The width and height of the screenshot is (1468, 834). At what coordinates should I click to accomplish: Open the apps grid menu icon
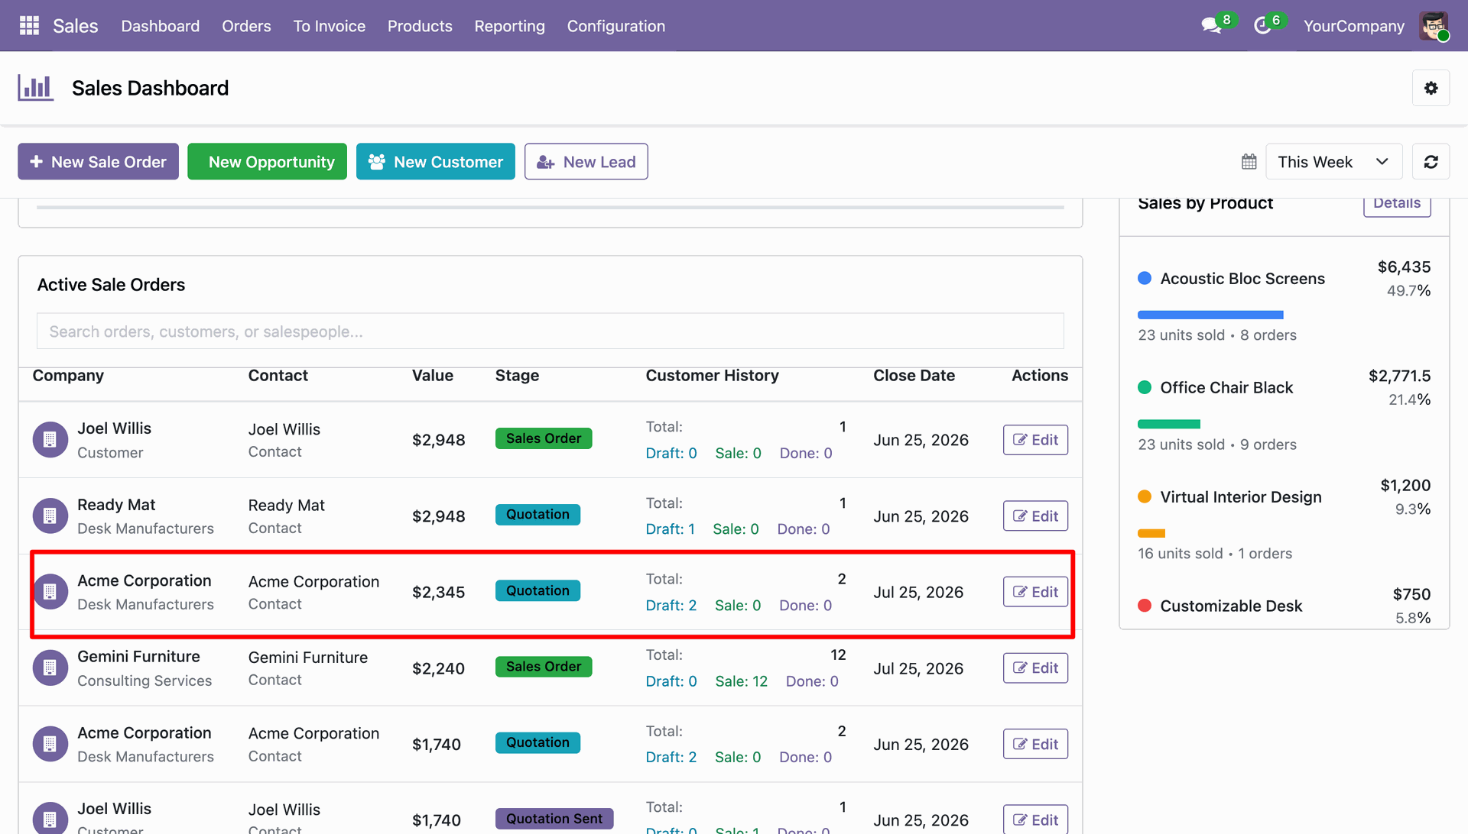click(29, 26)
